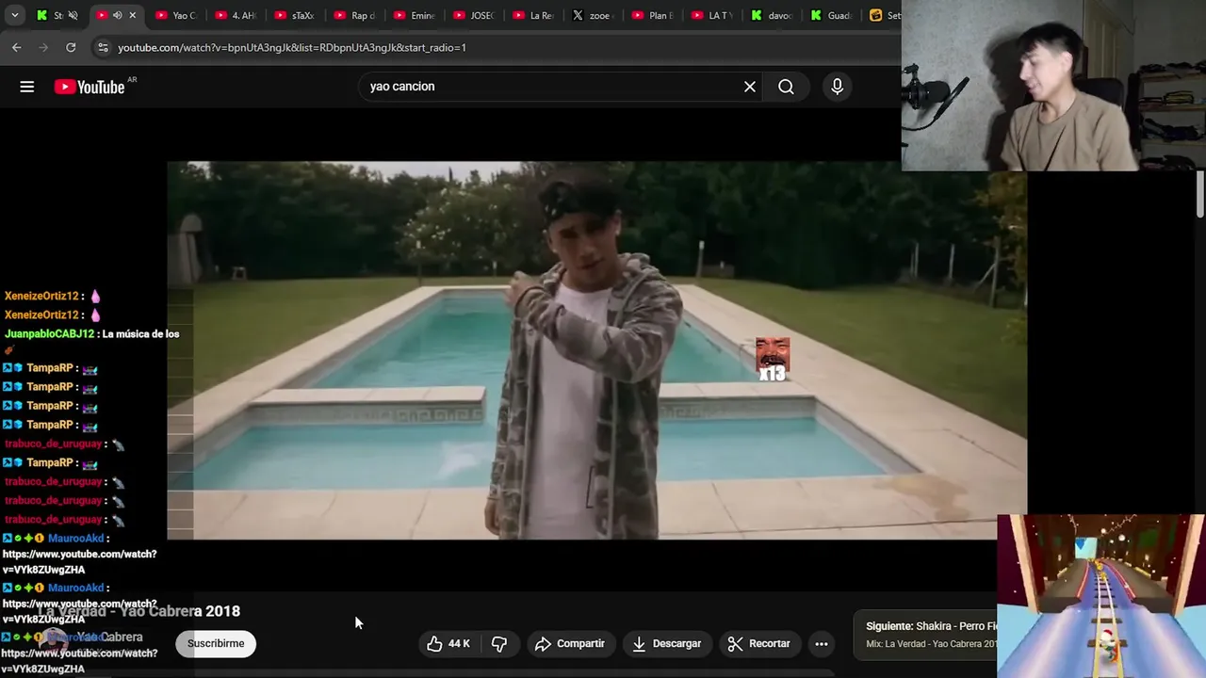Go to YouTube home via logo
This screenshot has width=1206, height=678.
pyautogui.click(x=90, y=87)
